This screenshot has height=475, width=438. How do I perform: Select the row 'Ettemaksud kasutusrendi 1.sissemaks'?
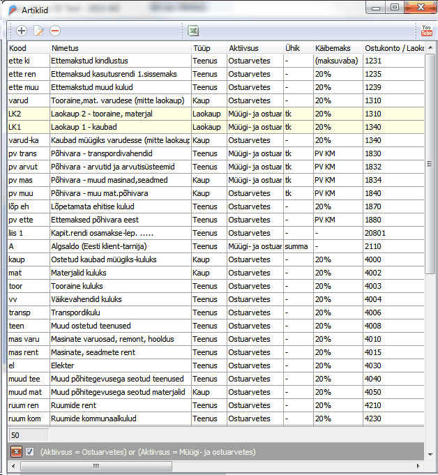pos(216,74)
